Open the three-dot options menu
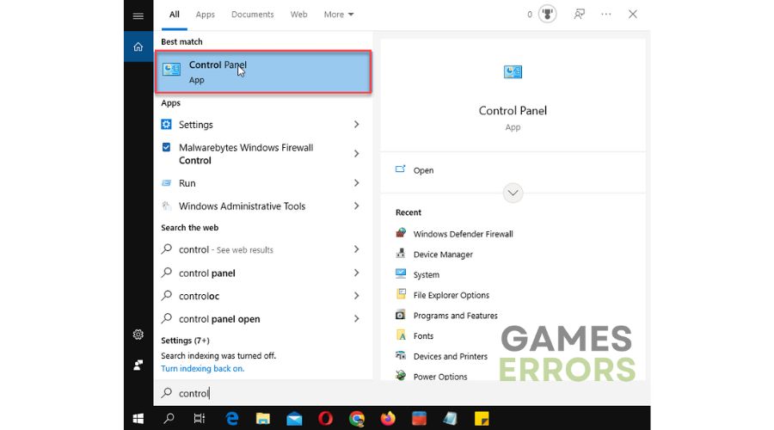The image size is (774, 430). pyautogui.click(x=606, y=15)
